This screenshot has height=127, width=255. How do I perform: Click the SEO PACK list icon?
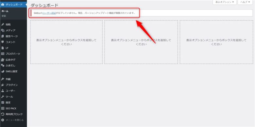pos(2,108)
